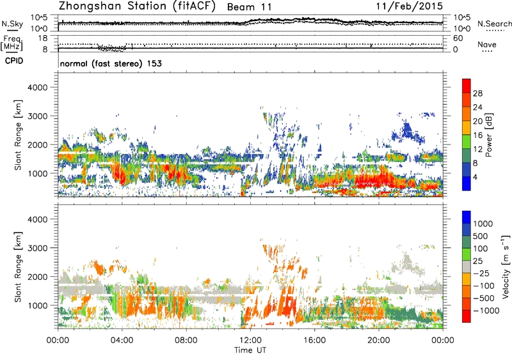Pick the light green 12–16 dB Power segment
Image resolution: width=512 pixels, height=354 pixels.
[467, 141]
